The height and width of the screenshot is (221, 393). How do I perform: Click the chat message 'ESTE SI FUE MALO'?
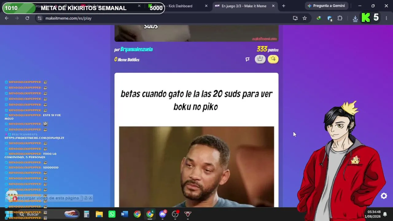[x=33, y=117]
